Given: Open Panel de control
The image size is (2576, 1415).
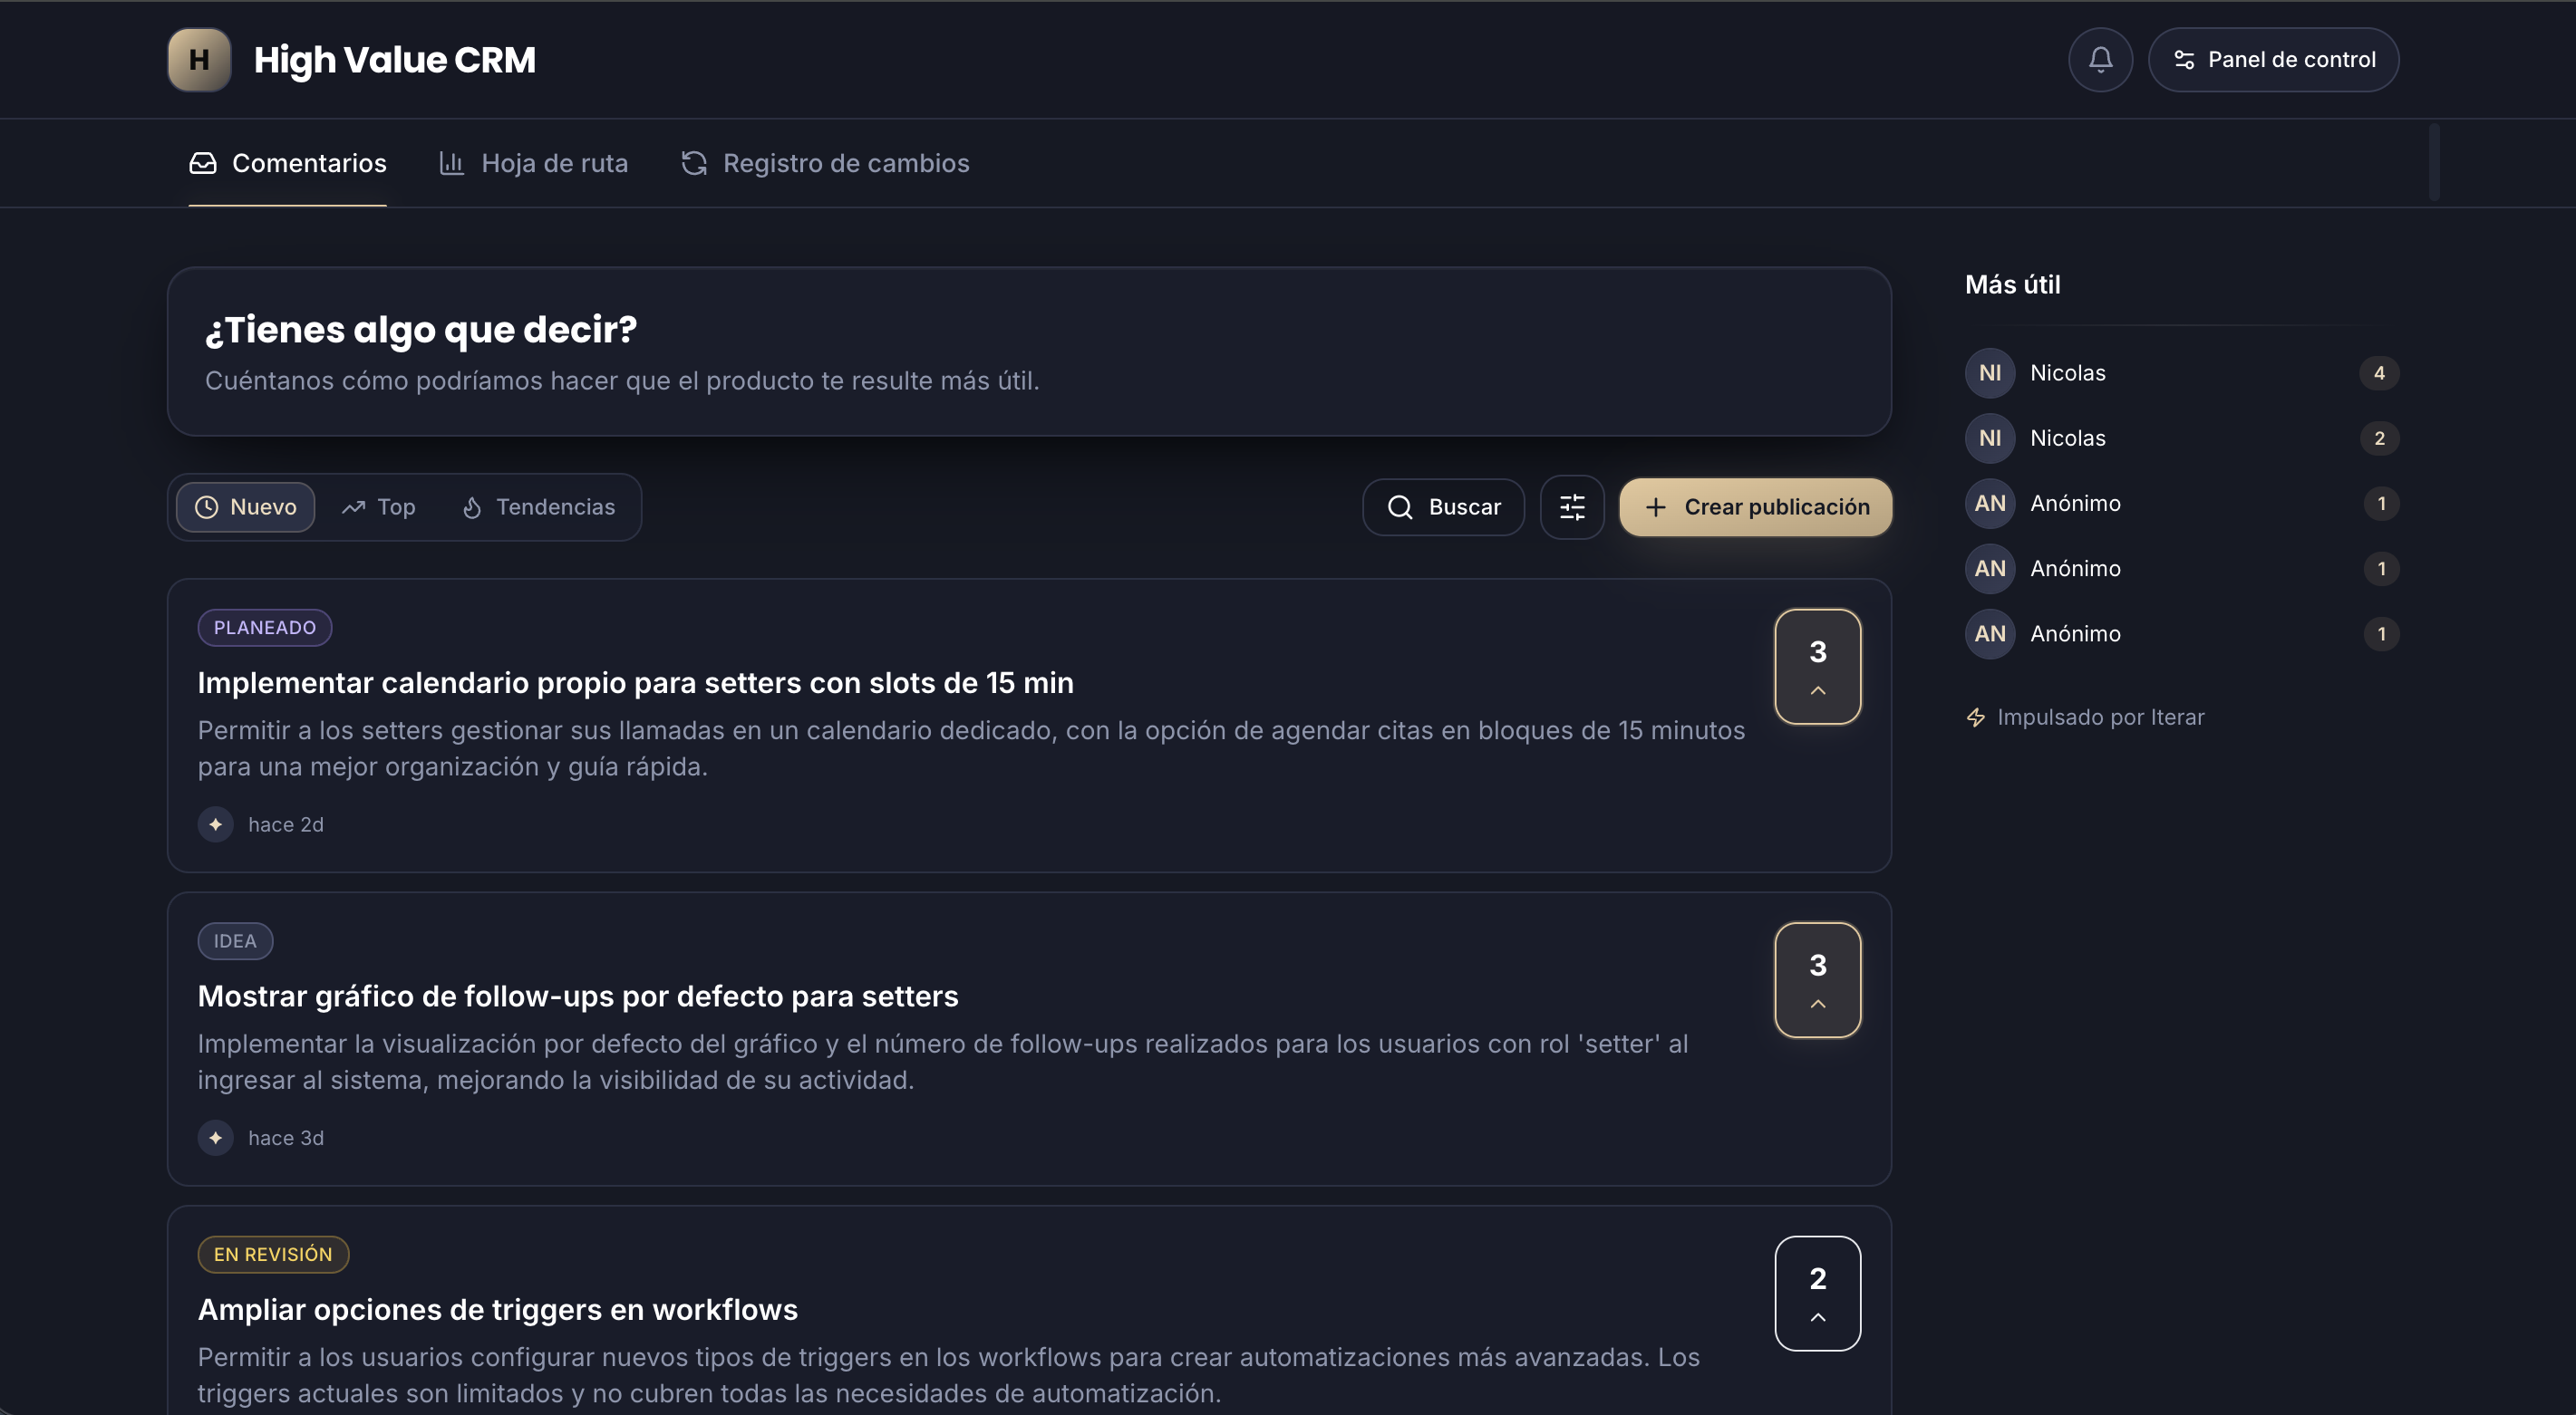Looking at the screenshot, I should coord(2273,60).
